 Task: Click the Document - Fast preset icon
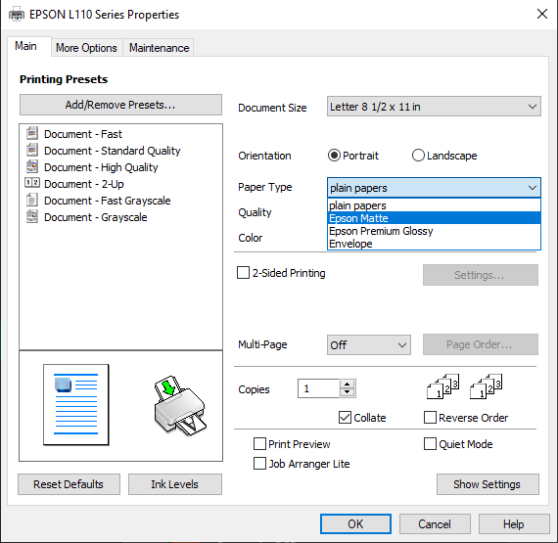pyautogui.click(x=32, y=133)
